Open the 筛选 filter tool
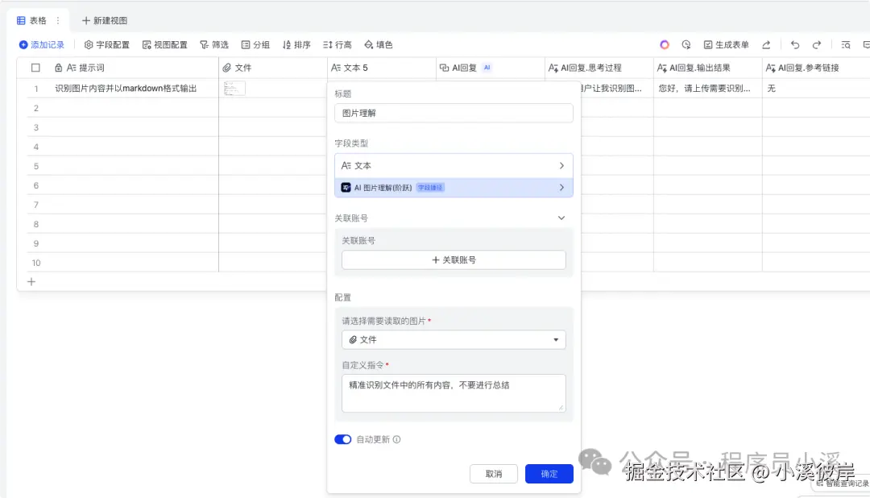This screenshot has width=870, height=498. point(214,44)
